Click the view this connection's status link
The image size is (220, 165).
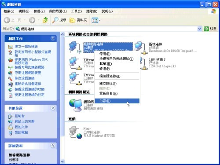[29, 89]
